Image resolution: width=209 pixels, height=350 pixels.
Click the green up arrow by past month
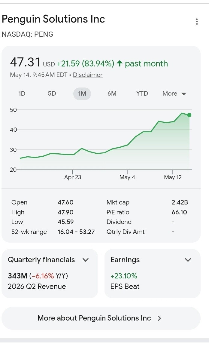click(x=120, y=64)
